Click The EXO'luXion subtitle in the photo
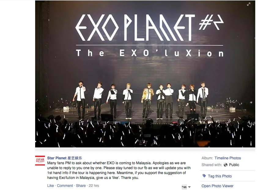 (x=150, y=53)
